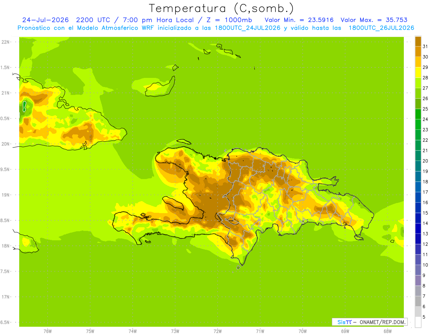Viewport: 435px width, 336px height.
Task: Click the color scale label '10'
Action: [x=425, y=265]
